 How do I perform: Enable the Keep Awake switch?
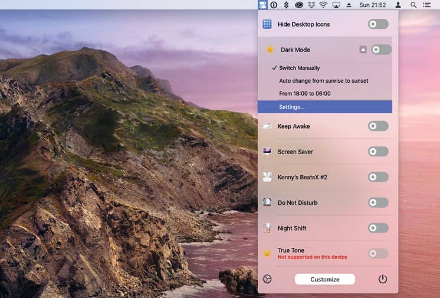[378, 126]
